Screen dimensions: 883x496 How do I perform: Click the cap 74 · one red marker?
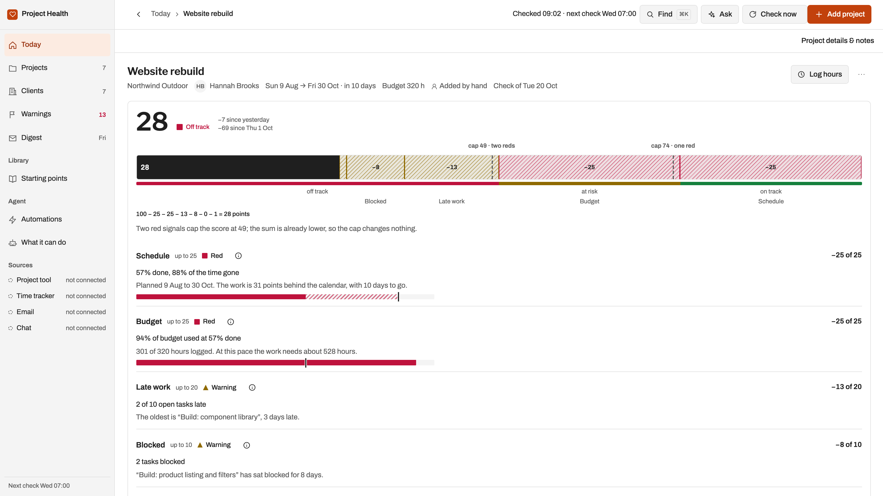click(672, 146)
